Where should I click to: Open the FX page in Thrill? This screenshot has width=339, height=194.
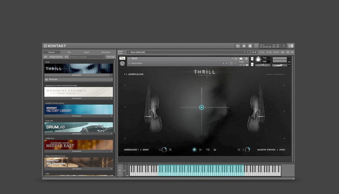(208, 149)
